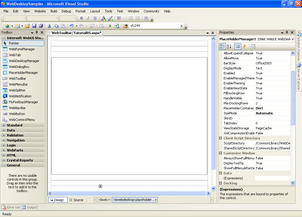Sort properties alphabetically with A-Z icon
Image resolution: width=302 pixels, height=217 pixels.
point(229,46)
